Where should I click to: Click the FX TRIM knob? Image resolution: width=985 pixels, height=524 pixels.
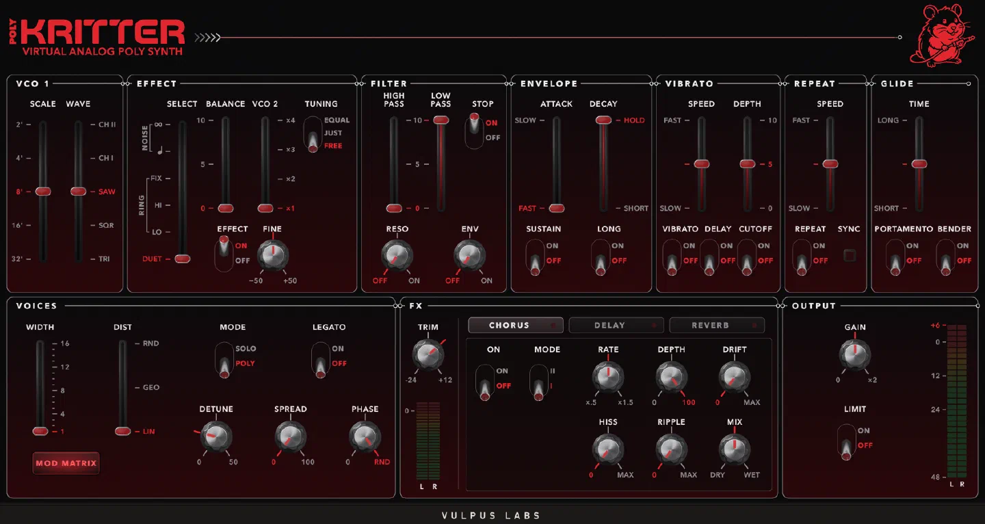pos(428,354)
